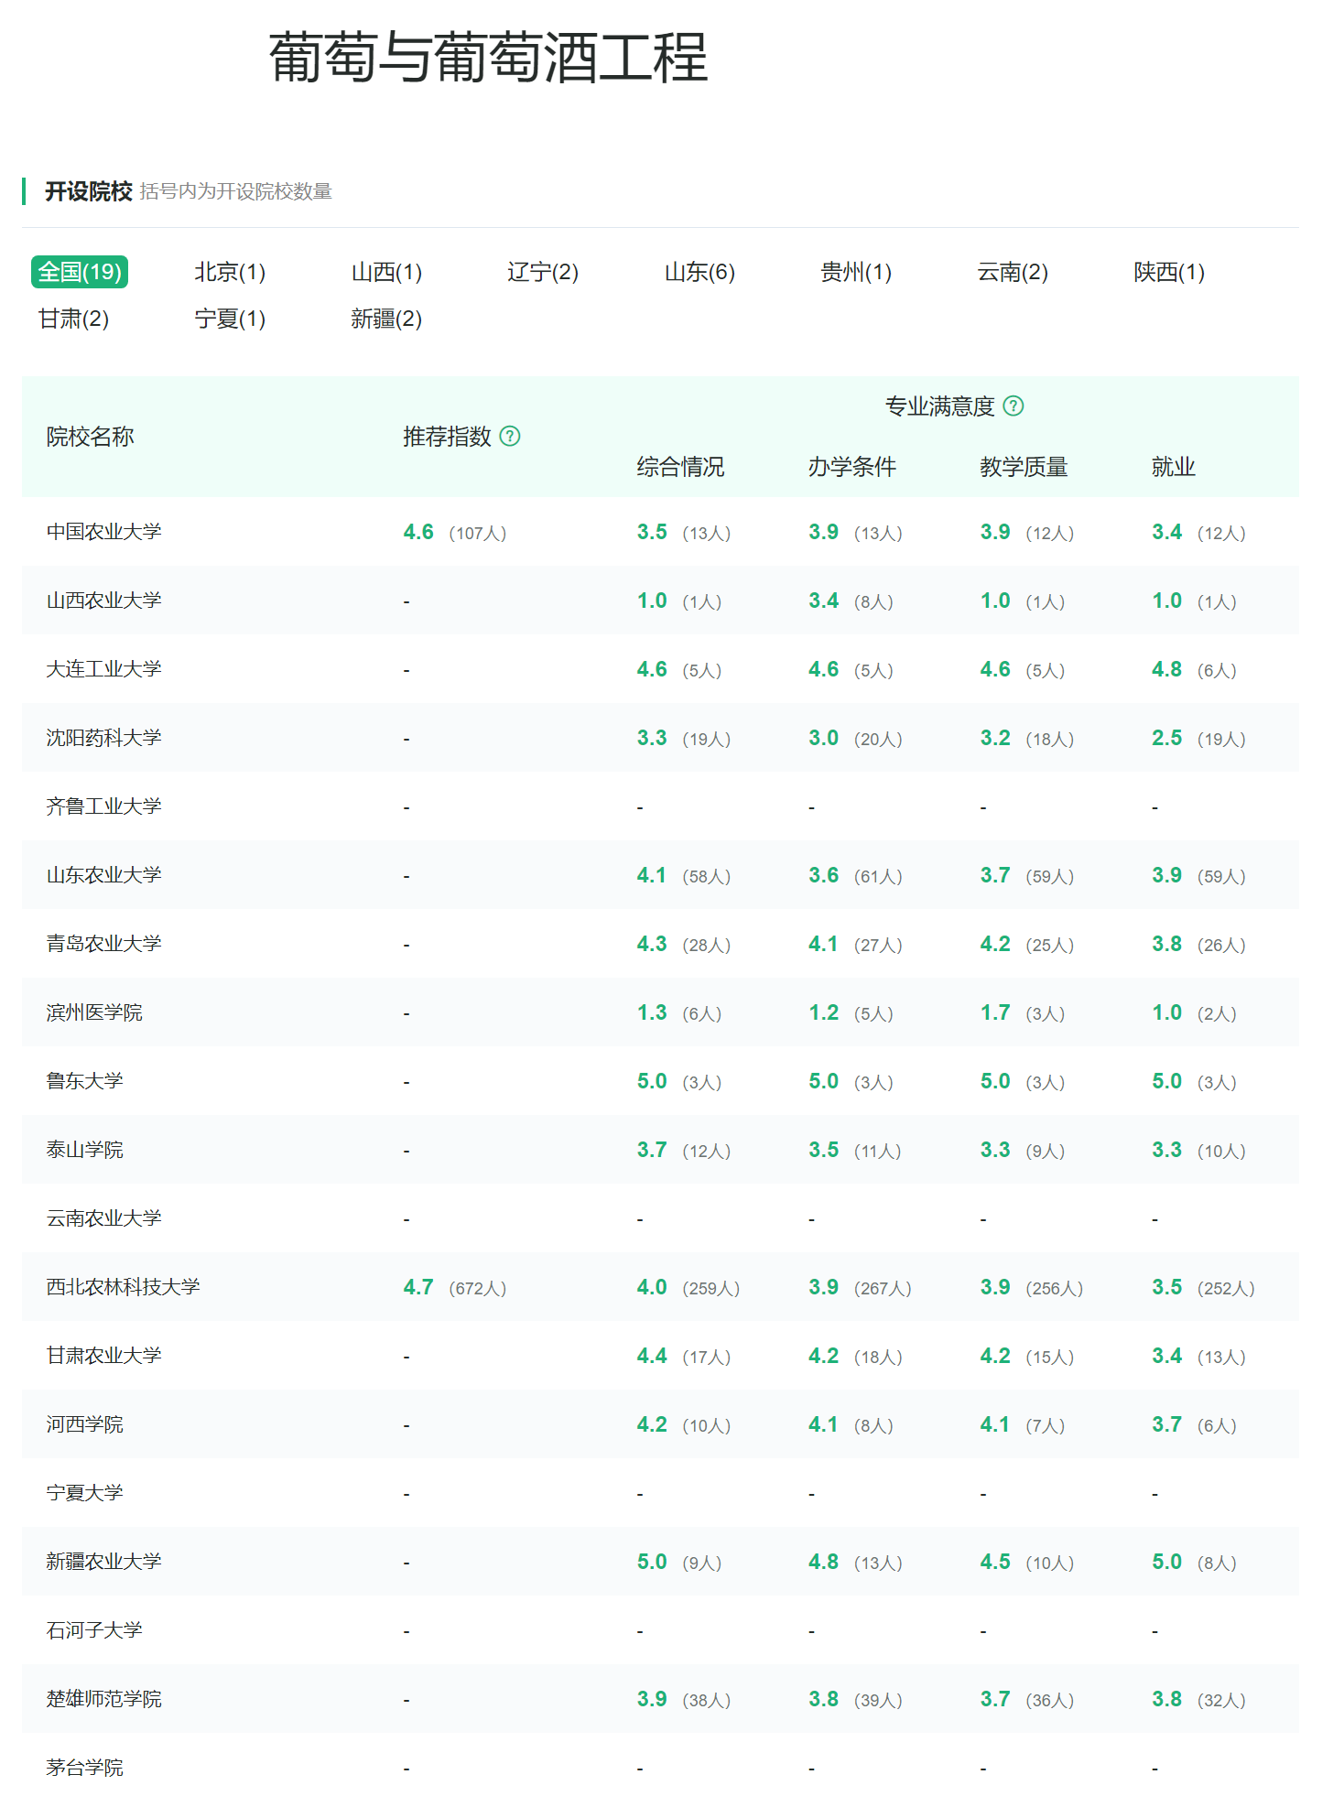Click 新疆农业大学 teaching quality score 4.5

[995, 1562]
